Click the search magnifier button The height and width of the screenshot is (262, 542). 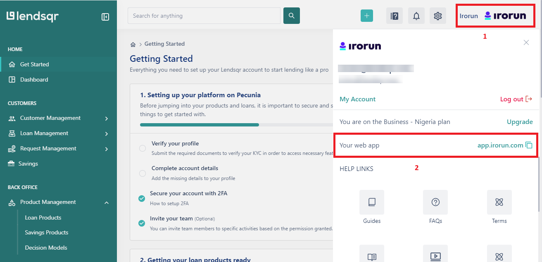(x=292, y=16)
